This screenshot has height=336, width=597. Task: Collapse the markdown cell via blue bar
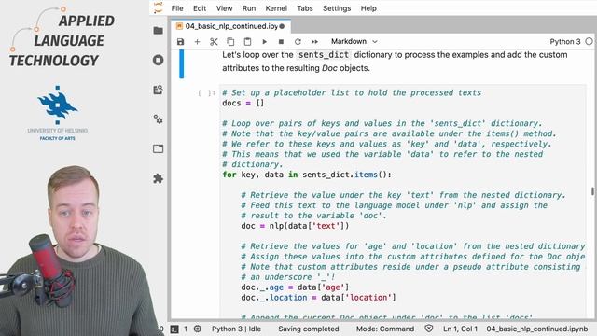182,63
